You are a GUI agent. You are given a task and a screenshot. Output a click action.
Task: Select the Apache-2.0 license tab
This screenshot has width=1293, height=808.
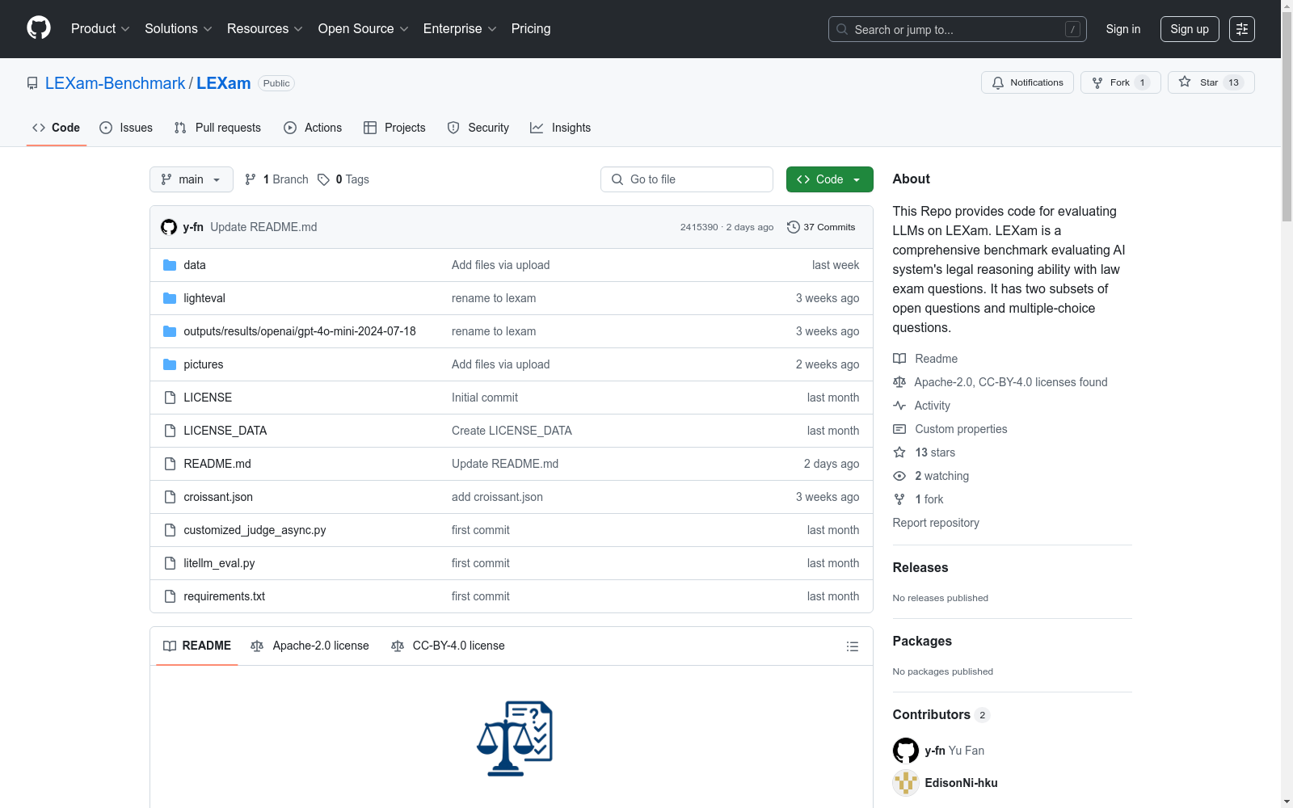point(310,646)
